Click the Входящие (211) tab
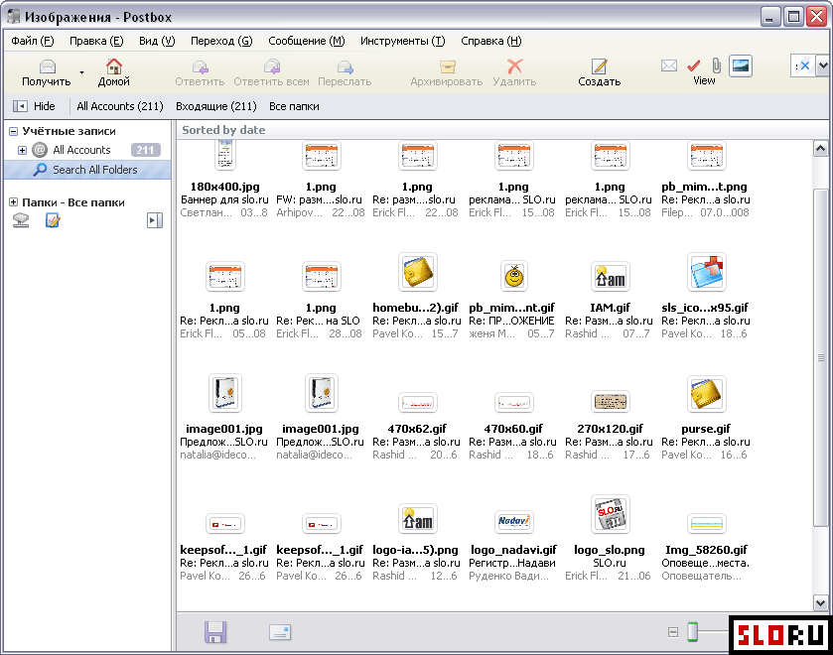This screenshot has height=655, width=833. (x=215, y=106)
